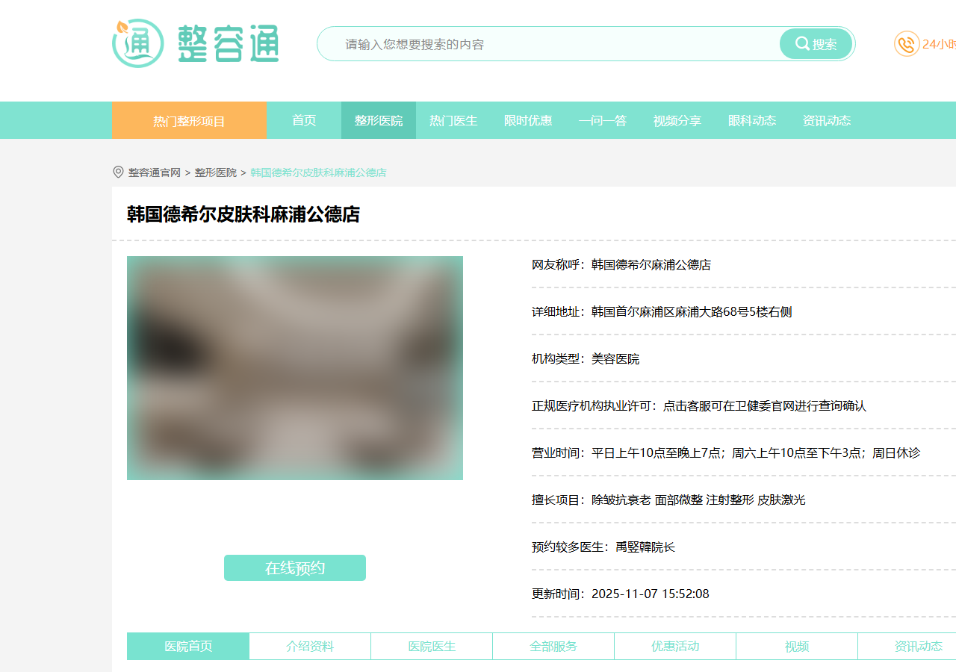956x672 pixels.
Task: Open 视频分享 navigation item
Action: (x=677, y=120)
